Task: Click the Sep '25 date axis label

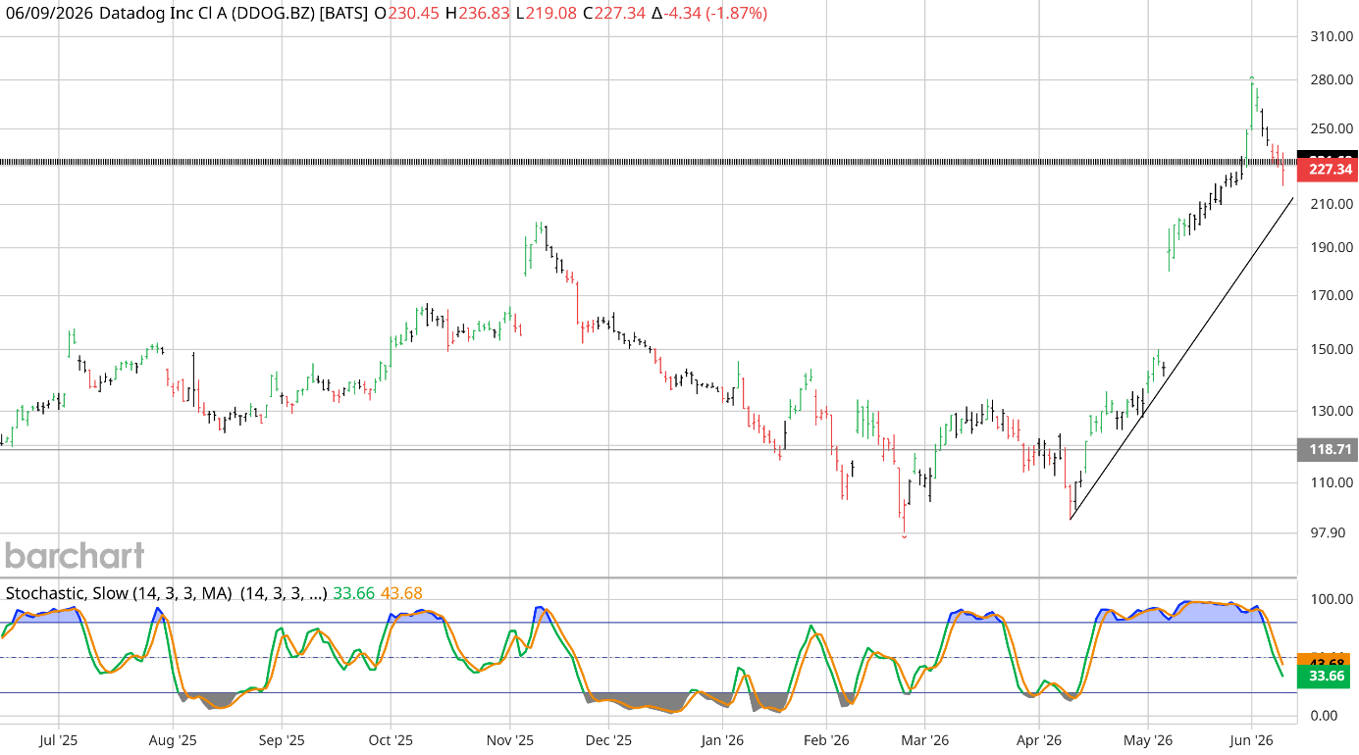Action: [280, 740]
